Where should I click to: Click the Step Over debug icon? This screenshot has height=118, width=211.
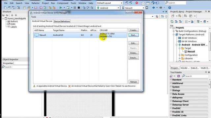88,8
